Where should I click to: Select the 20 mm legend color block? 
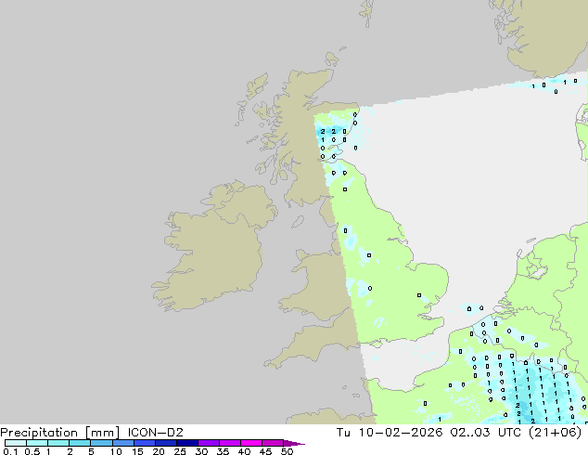point(166,443)
